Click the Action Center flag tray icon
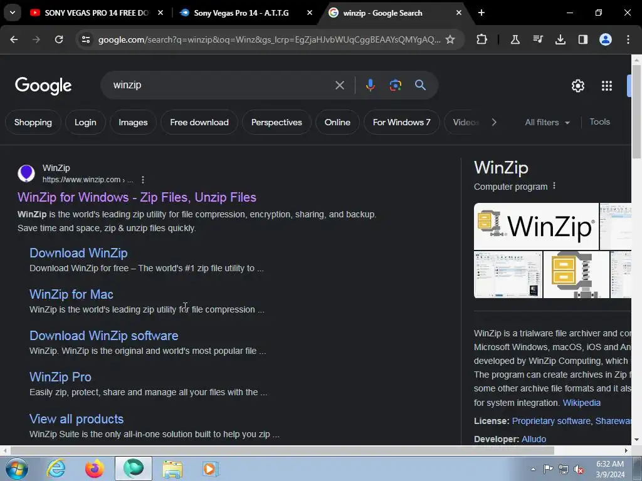This screenshot has width=642, height=481. pyautogui.click(x=548, y=469)
